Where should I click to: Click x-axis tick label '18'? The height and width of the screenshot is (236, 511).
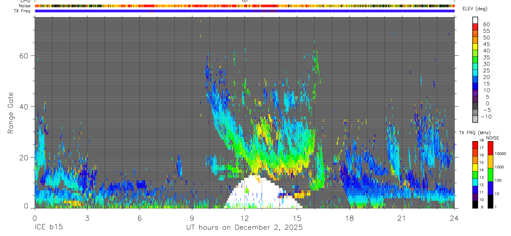[x=350, y=219]
